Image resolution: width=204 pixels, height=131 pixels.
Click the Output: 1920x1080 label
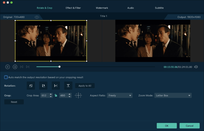tap(189, 17)
